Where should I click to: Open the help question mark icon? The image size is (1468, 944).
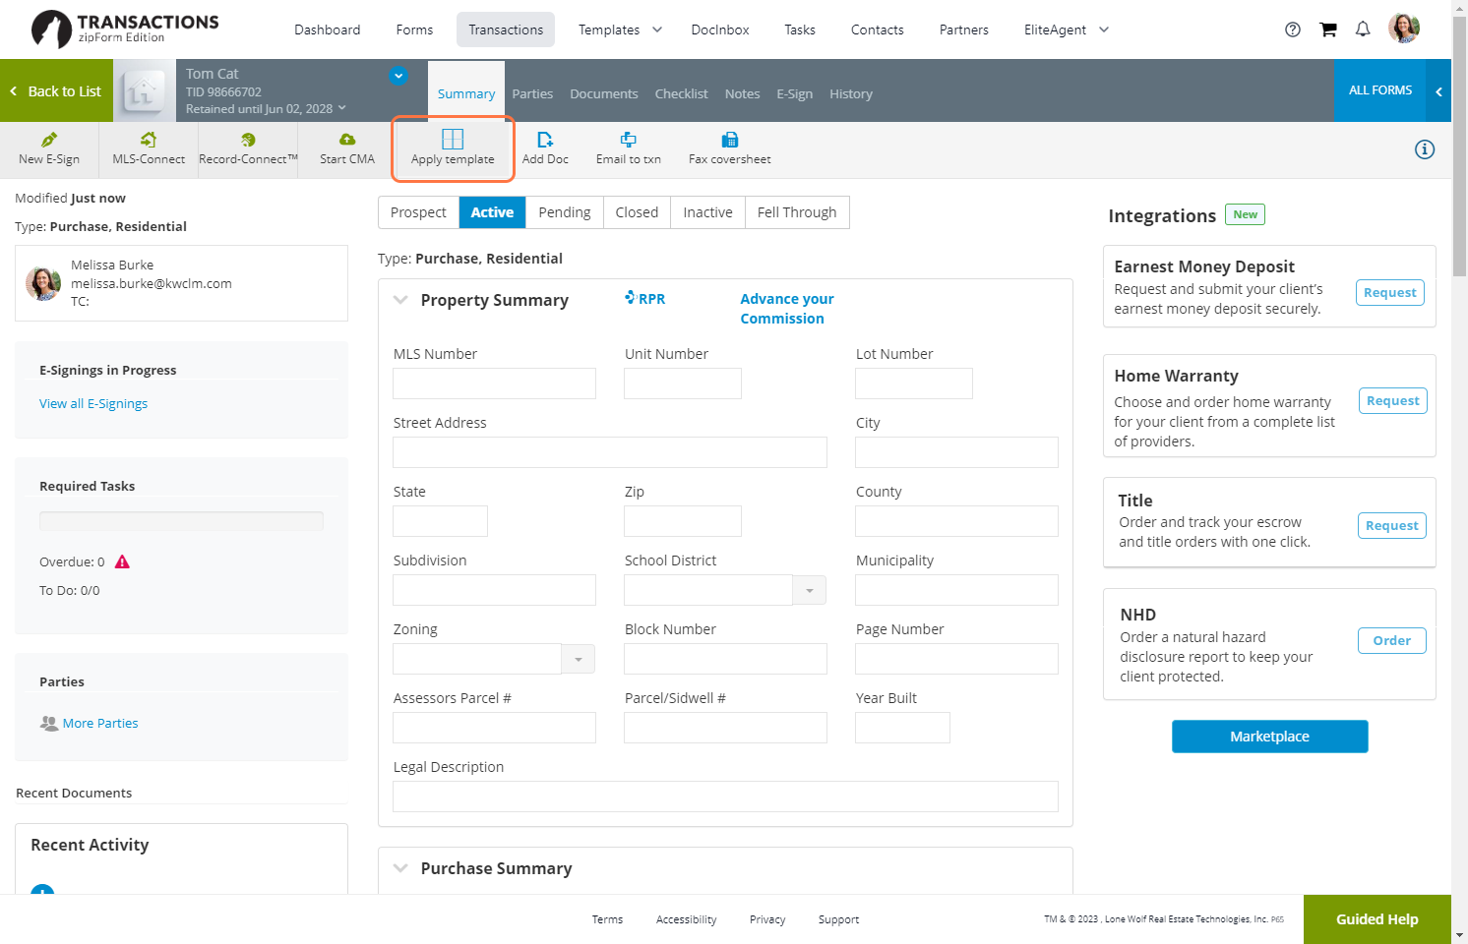tap(1293, 29)
